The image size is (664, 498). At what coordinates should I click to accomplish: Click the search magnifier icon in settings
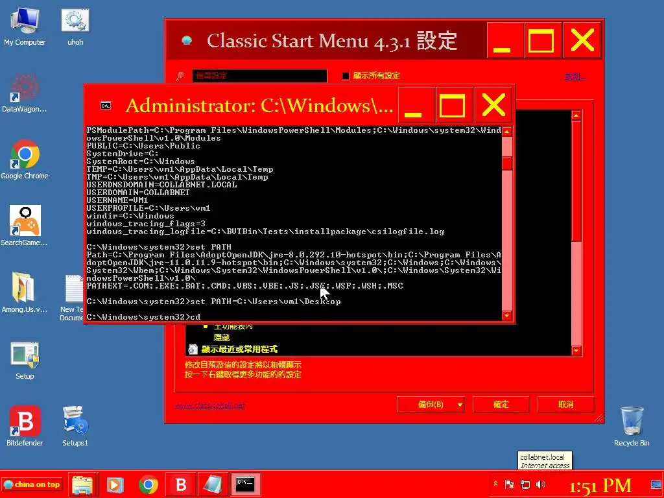(180, 76)
